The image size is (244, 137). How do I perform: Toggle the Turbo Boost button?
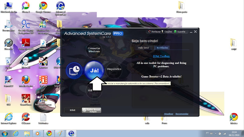click(91, 110)
